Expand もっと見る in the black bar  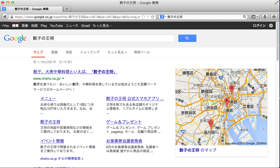pos(102,26)
